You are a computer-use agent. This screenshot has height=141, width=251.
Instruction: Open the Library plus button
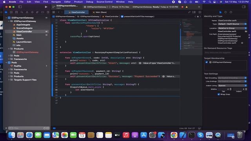199,7
